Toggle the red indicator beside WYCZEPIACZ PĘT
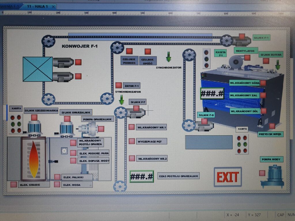 132,141
